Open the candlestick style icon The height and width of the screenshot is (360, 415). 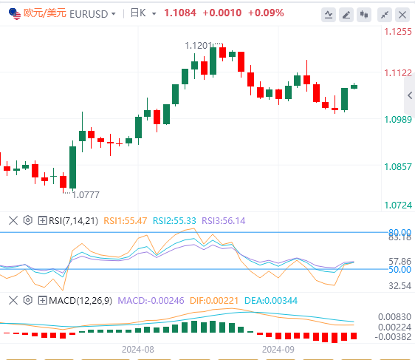pos(364,15)
